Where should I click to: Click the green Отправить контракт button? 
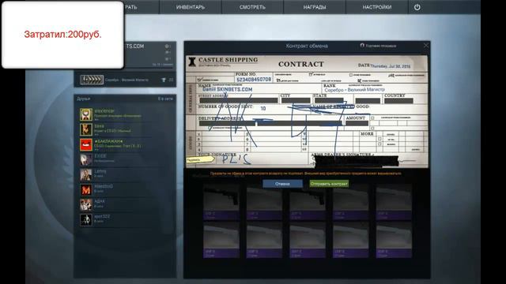click(x=329, y=184)
